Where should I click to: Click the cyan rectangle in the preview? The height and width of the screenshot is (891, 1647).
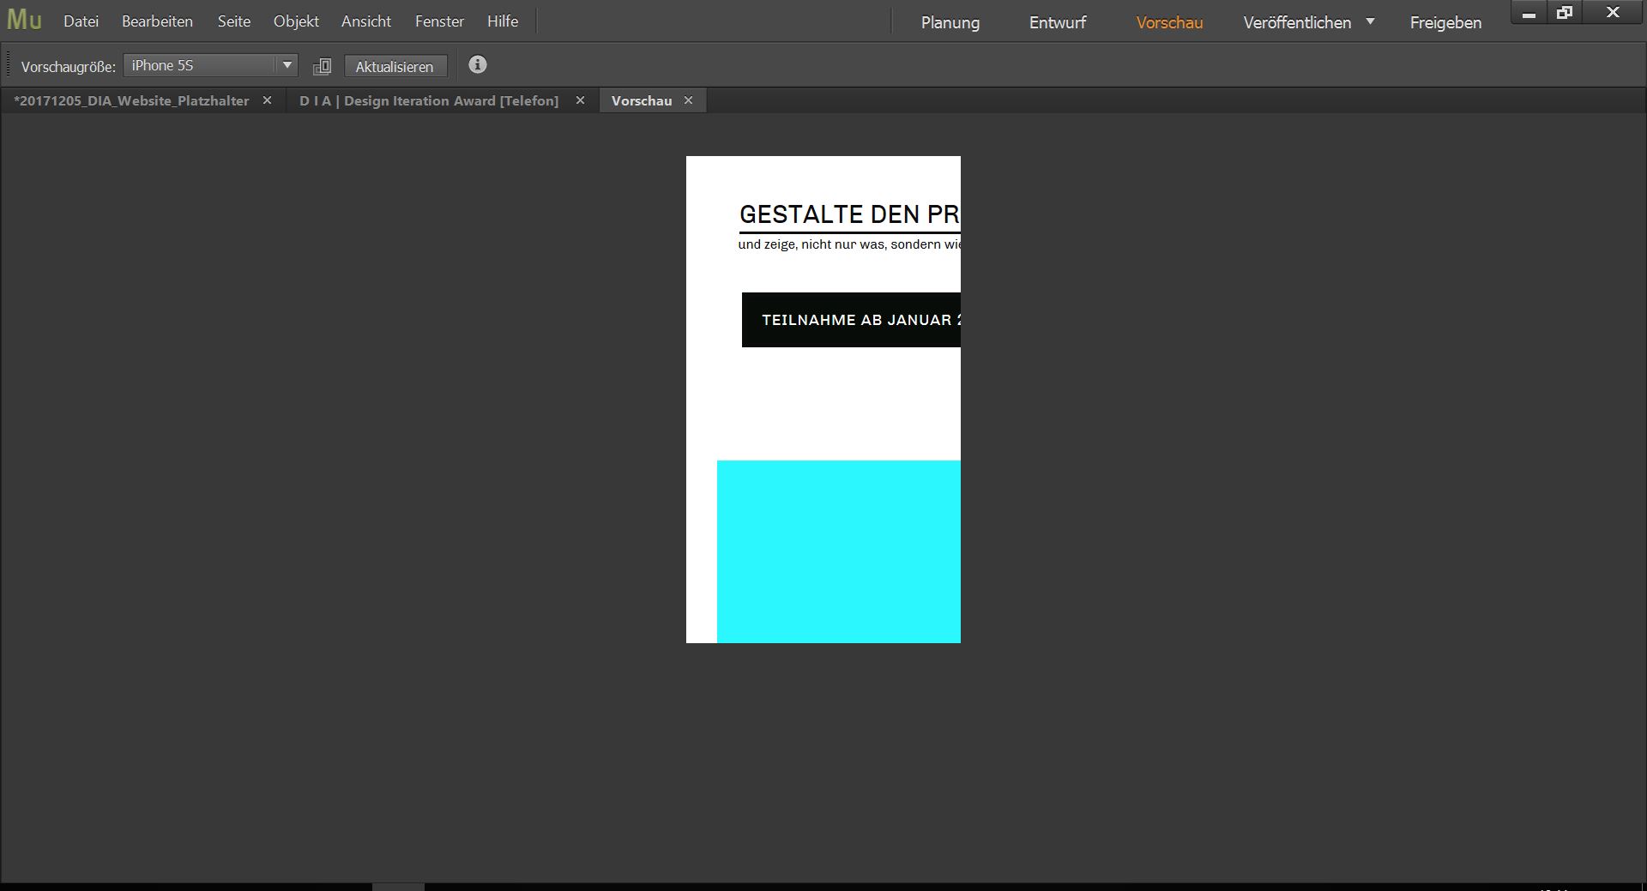(x=839, y=551)
